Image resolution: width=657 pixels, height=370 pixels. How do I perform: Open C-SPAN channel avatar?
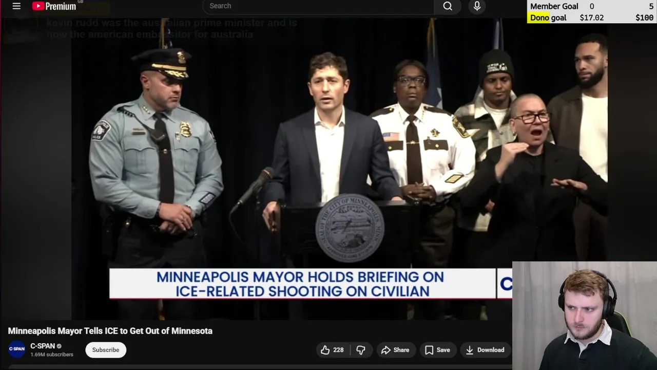[17, 349]
